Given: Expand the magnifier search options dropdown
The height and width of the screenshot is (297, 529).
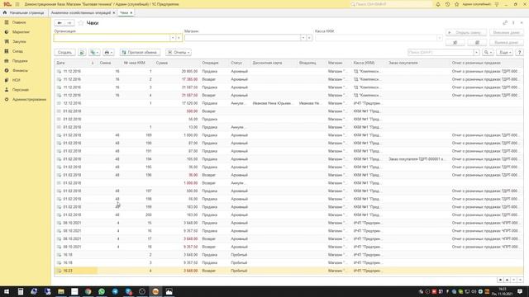Looking at the screenshot, I should click(x=488, y=53).
